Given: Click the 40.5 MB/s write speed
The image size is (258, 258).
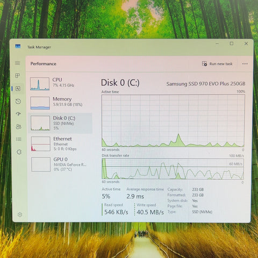Looking at the screenshot, I should click(150, 212).
